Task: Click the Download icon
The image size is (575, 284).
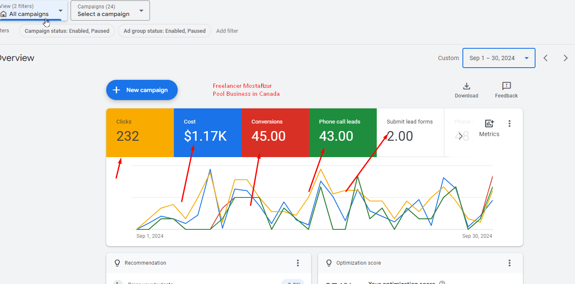Action: click(x=466, y=87)
